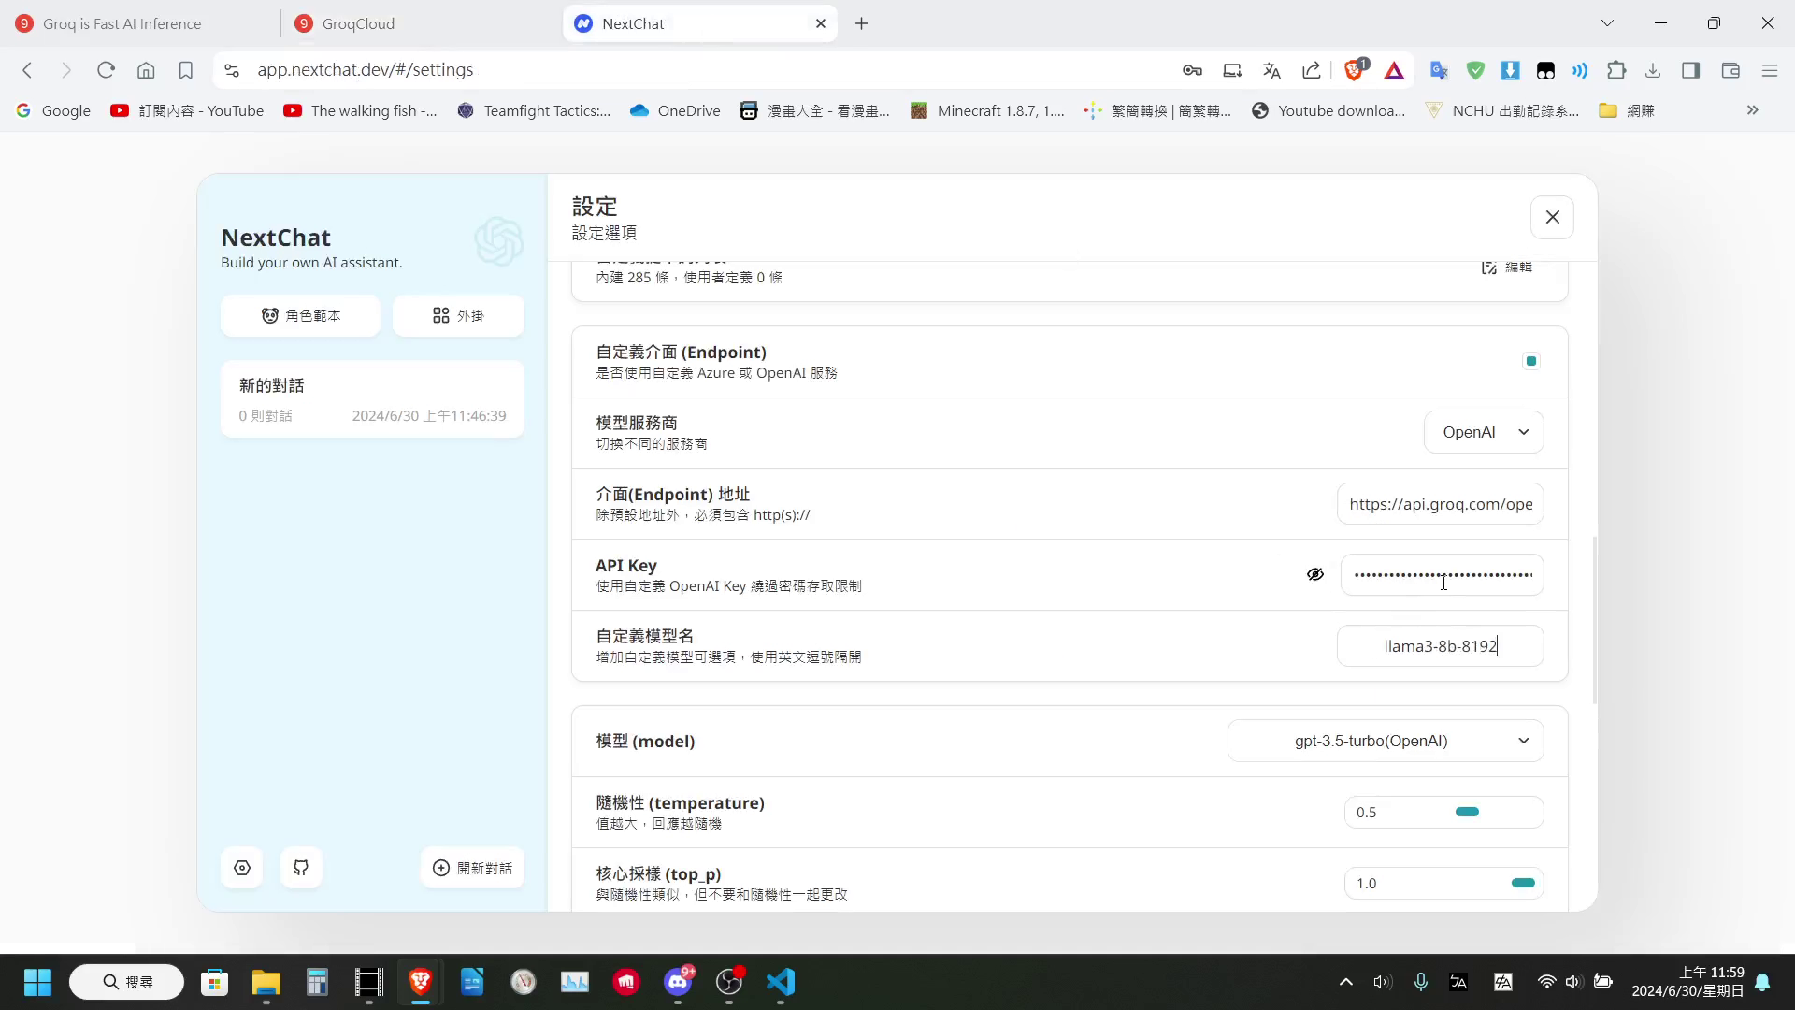Open Windows Start menu
This screenshot has width=1795, height=1010.
(37, 982)
